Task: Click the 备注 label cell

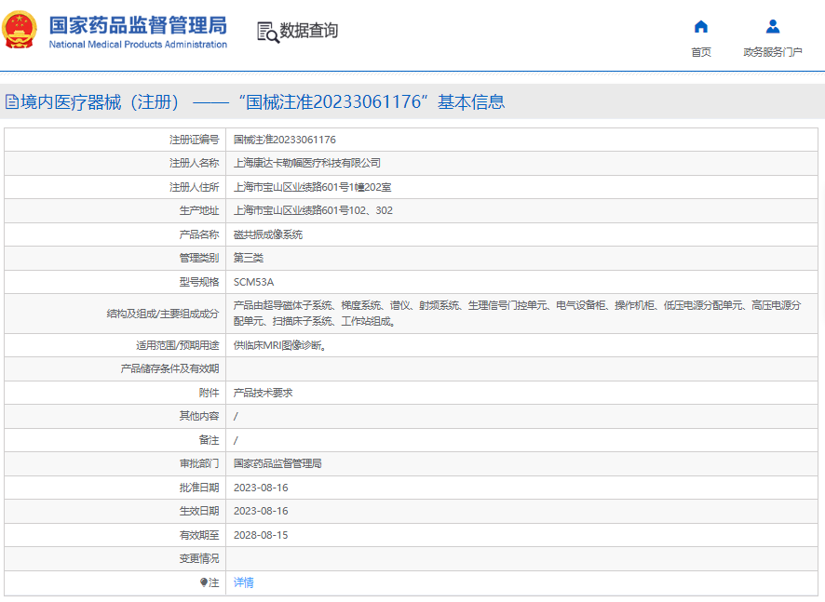Action: (115, 439)
